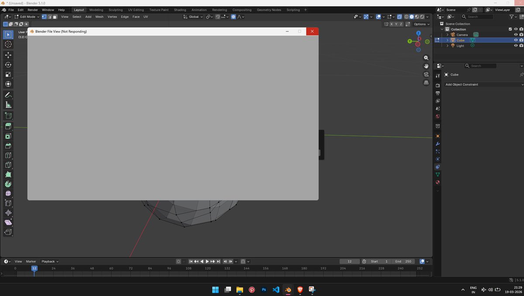
Task: Select the Select Box tool
Action: click(x=8, y=34)
